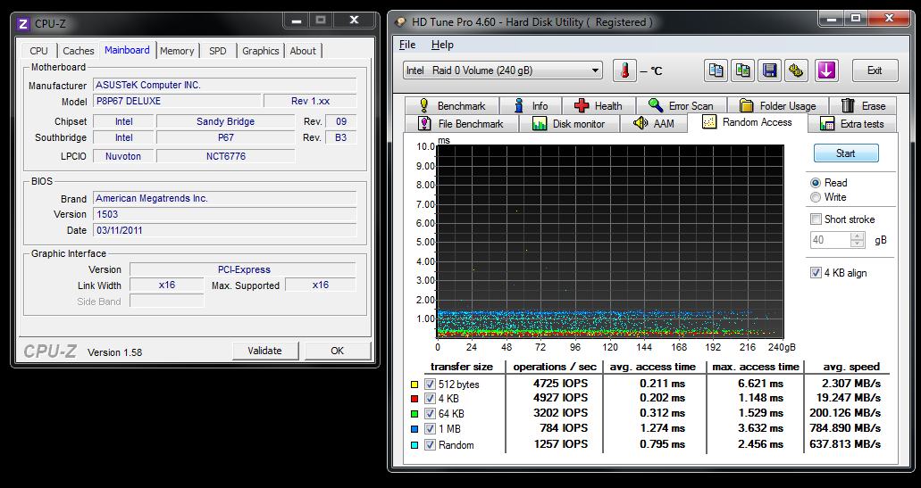
Task: Open the File menu in HD Tune
Action: click(407, 45)
